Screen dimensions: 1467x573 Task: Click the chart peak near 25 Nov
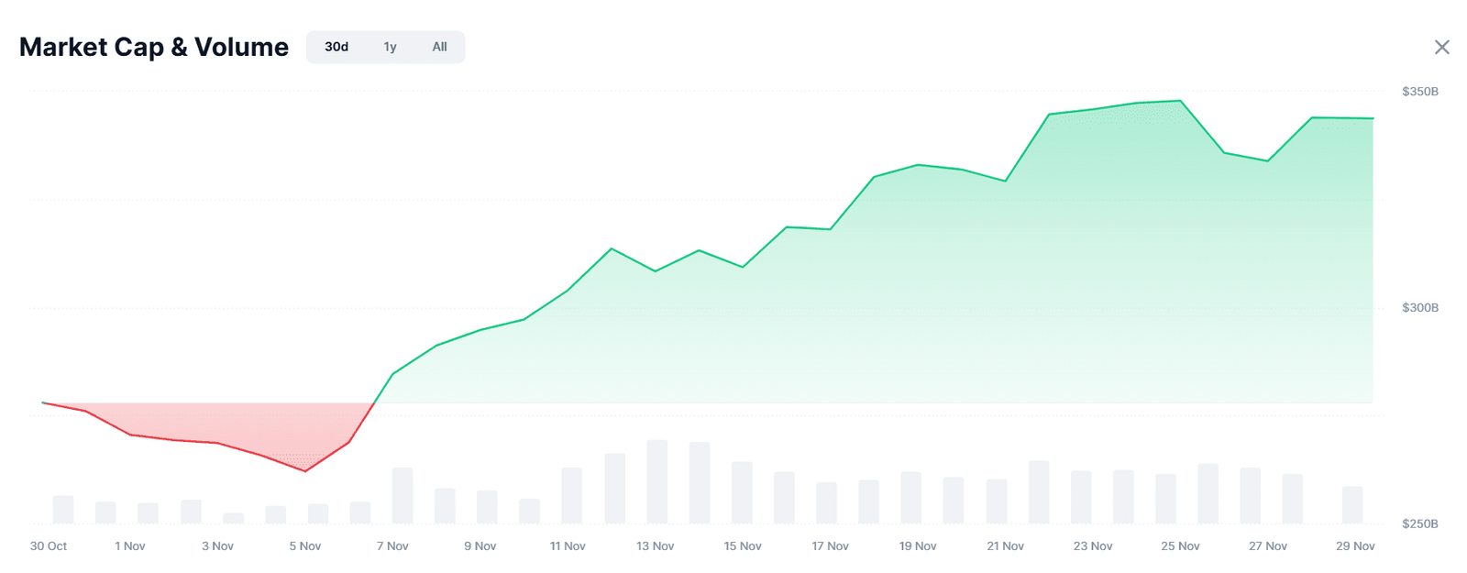[1180, 101]
